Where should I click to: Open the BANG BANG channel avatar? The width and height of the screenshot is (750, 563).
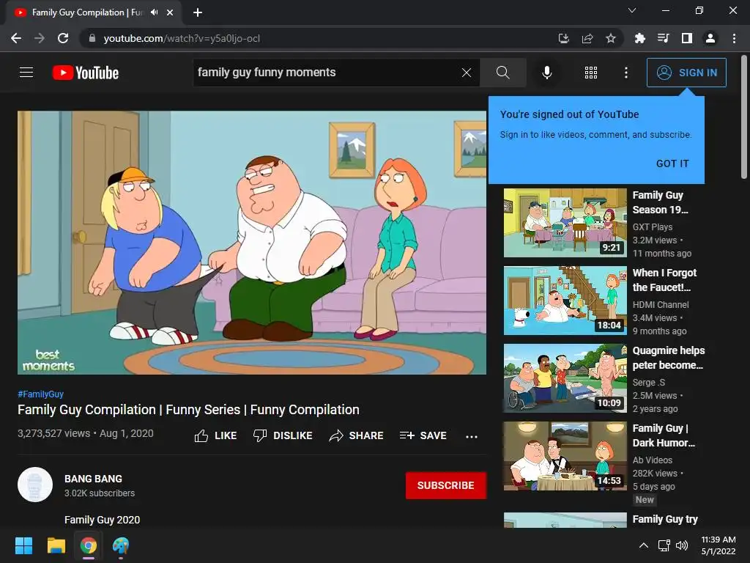click(x=35, y=485)
